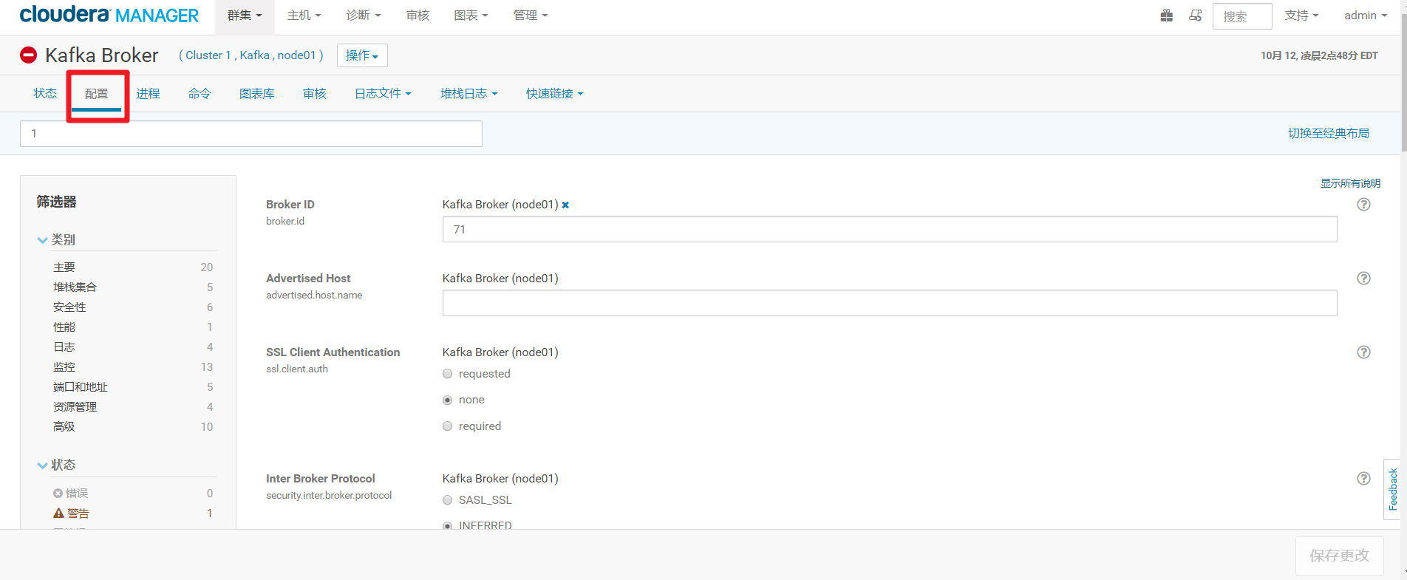Viewport: 1407px width, 580px height.
Task: Click 显示所有说明 link
Action: (1350, 183)
